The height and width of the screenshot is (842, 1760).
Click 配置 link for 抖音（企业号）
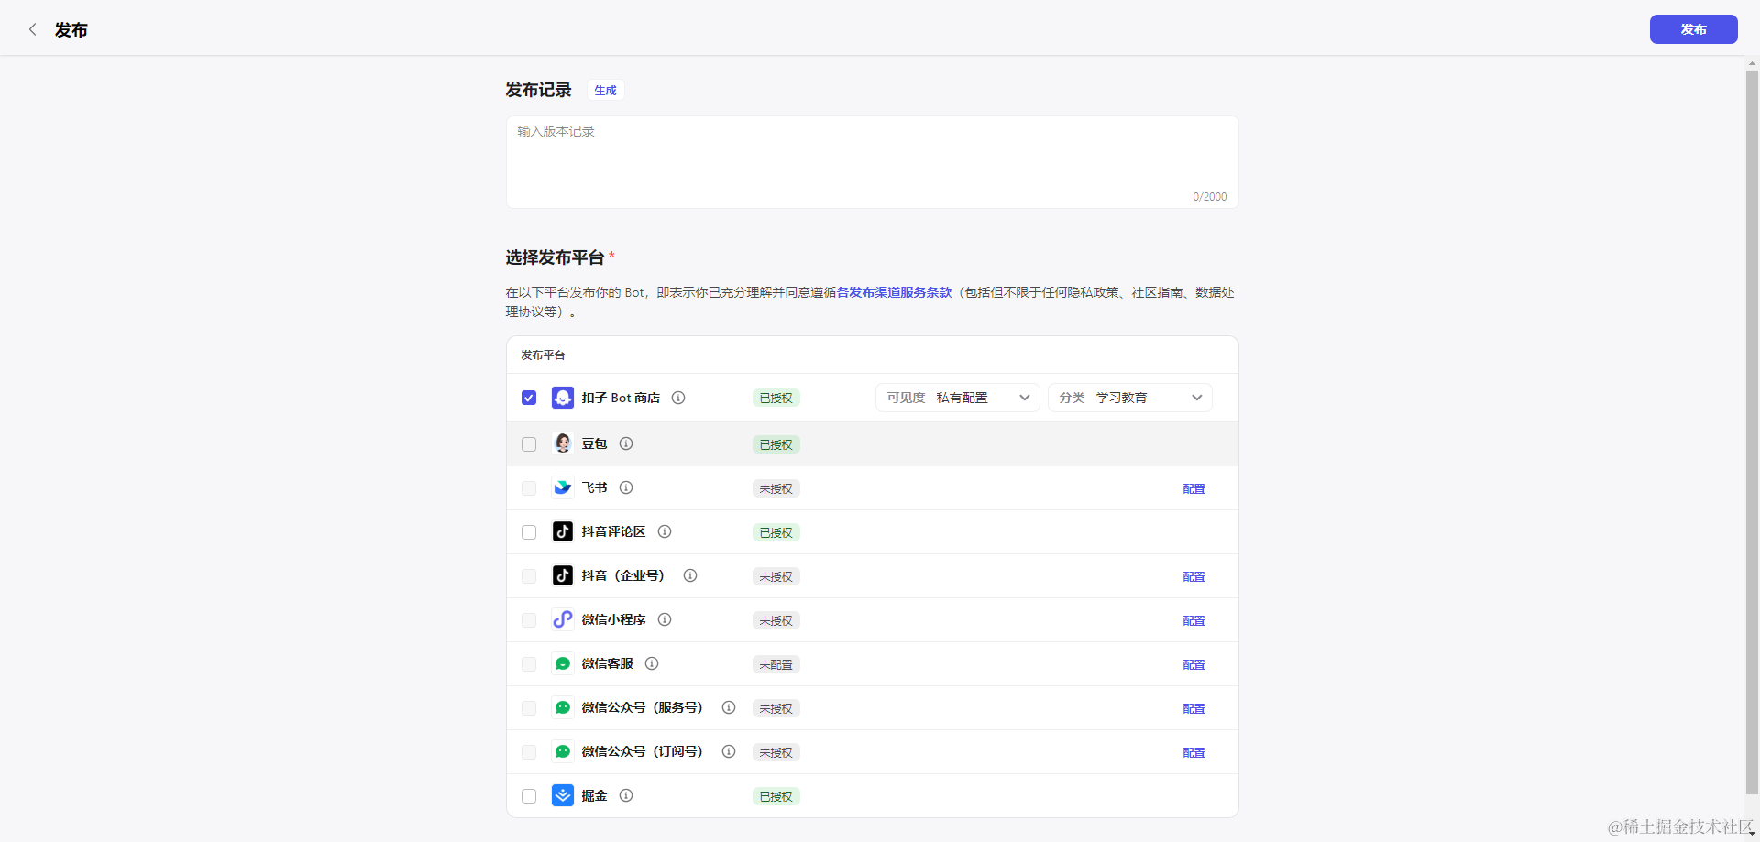click(x=1193, y=576)
